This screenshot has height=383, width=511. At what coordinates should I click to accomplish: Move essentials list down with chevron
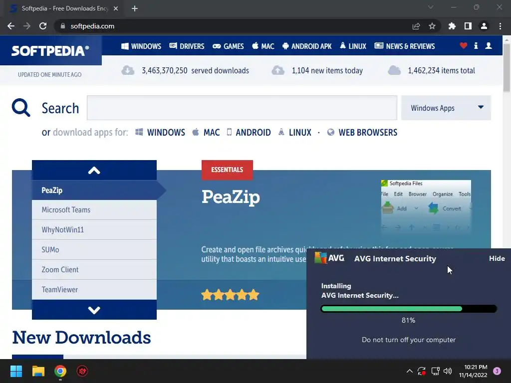[x=94, y=310]
